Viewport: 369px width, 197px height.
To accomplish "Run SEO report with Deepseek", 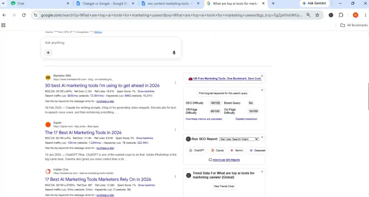I will pos(257,151).
